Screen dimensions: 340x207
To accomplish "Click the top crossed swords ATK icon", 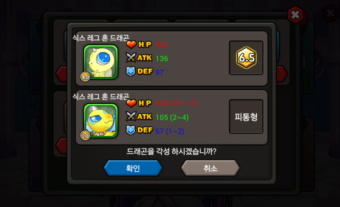I will click(131, 58).
